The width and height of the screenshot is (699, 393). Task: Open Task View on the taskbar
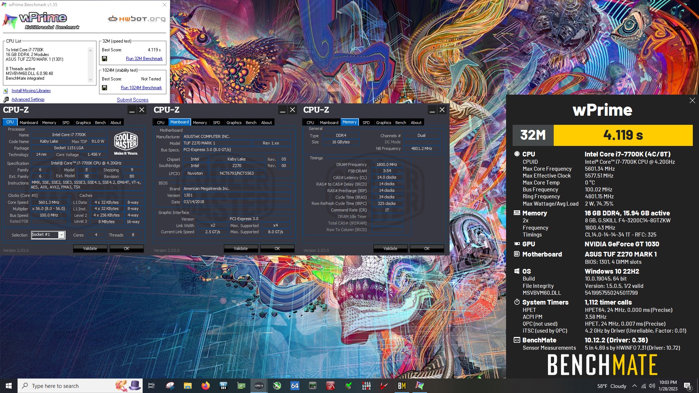pyautogui.click(x=151, y=386)
